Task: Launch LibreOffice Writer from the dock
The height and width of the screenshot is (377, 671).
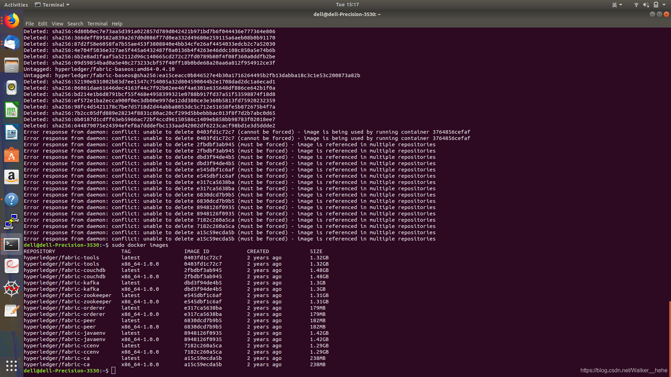Action: coord(12,133)
